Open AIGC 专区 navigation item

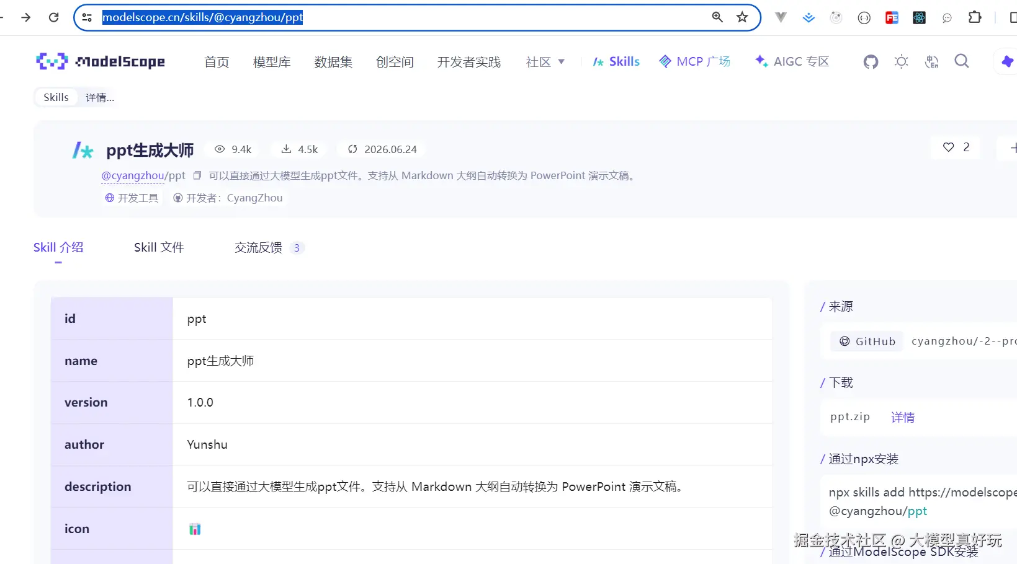click(792, 61)
